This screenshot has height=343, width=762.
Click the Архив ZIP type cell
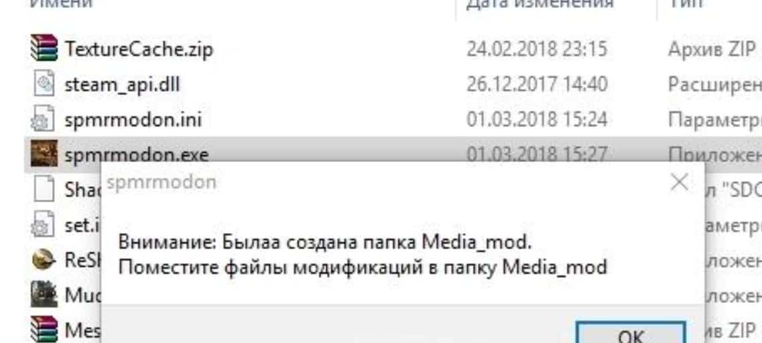point(712,49)
